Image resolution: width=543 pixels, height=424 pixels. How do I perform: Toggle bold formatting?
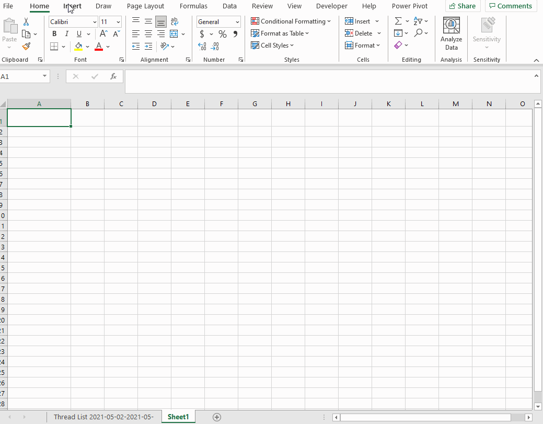[54, 33]
